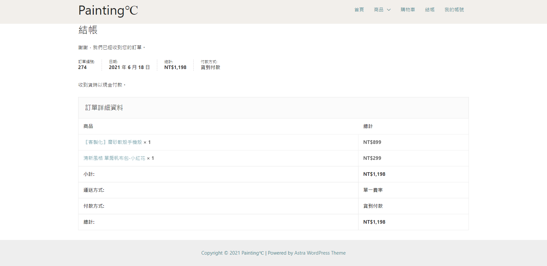Visit the Astra WordPress Theme footer link
Screen dimensions: 547x266
tap(320, 253)
